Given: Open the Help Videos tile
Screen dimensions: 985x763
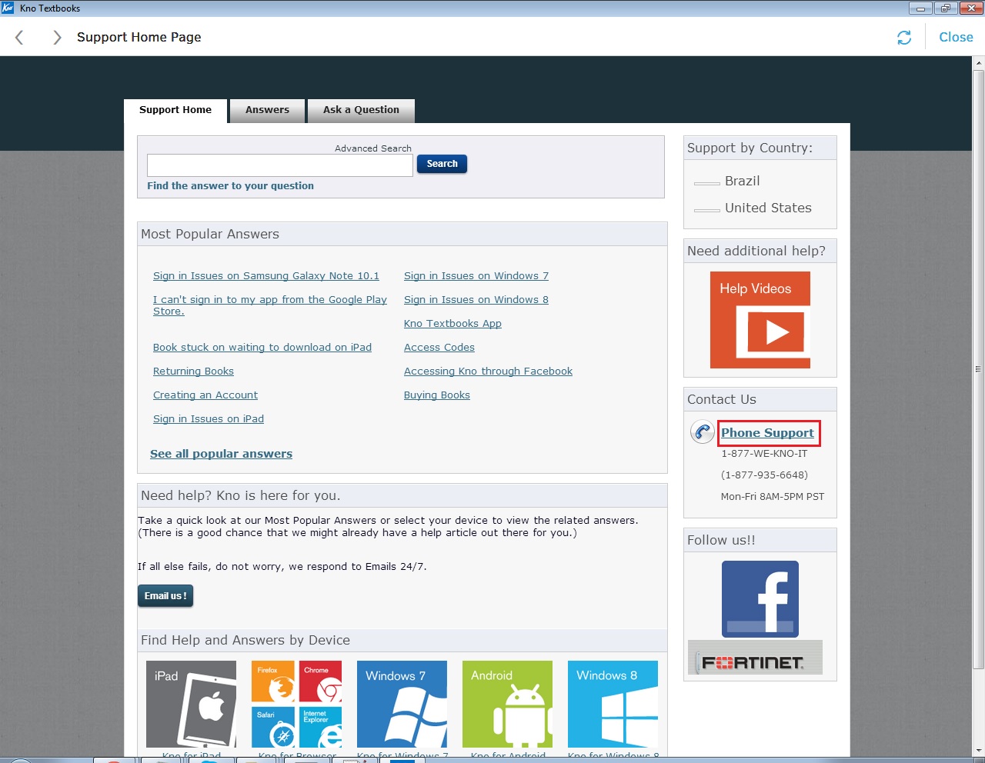Looking at the screenshot, I should click(x=760, y=320).
